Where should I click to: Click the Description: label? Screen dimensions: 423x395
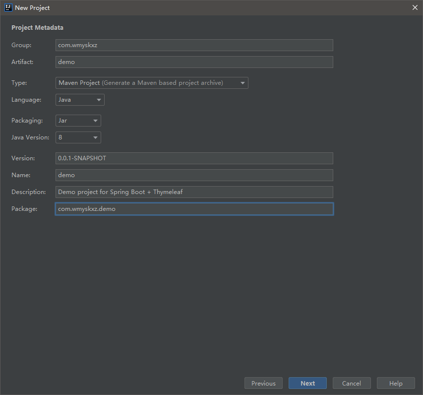coord(29,192)
